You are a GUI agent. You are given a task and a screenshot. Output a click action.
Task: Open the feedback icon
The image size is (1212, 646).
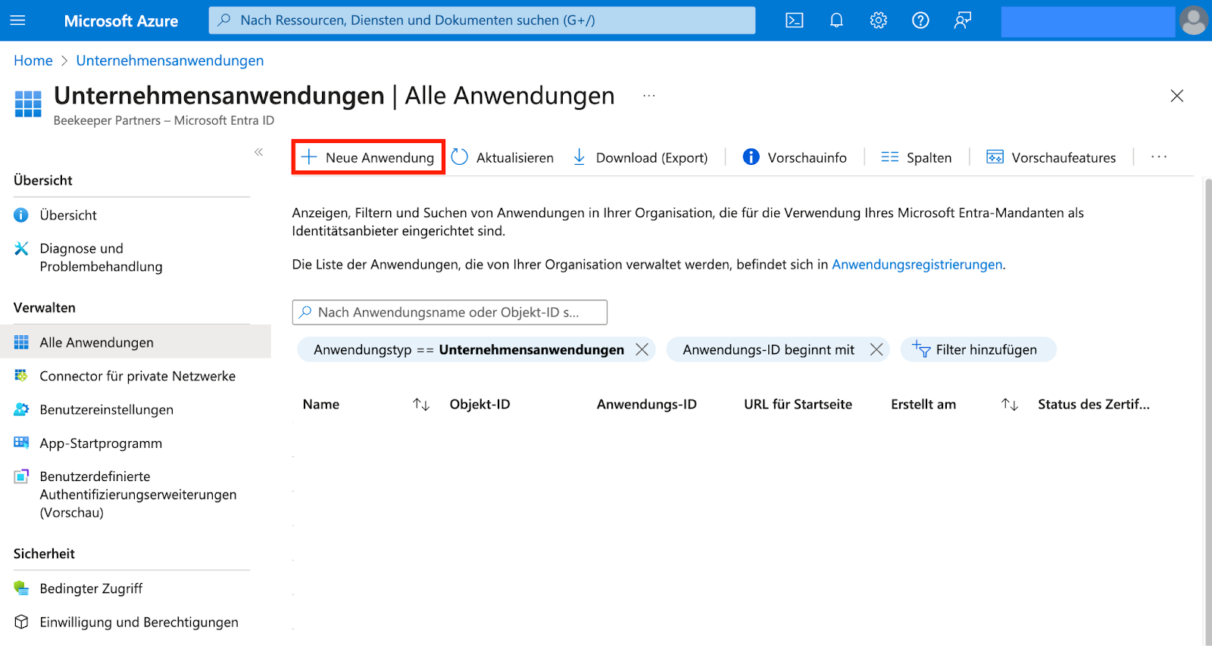(963, 20)
